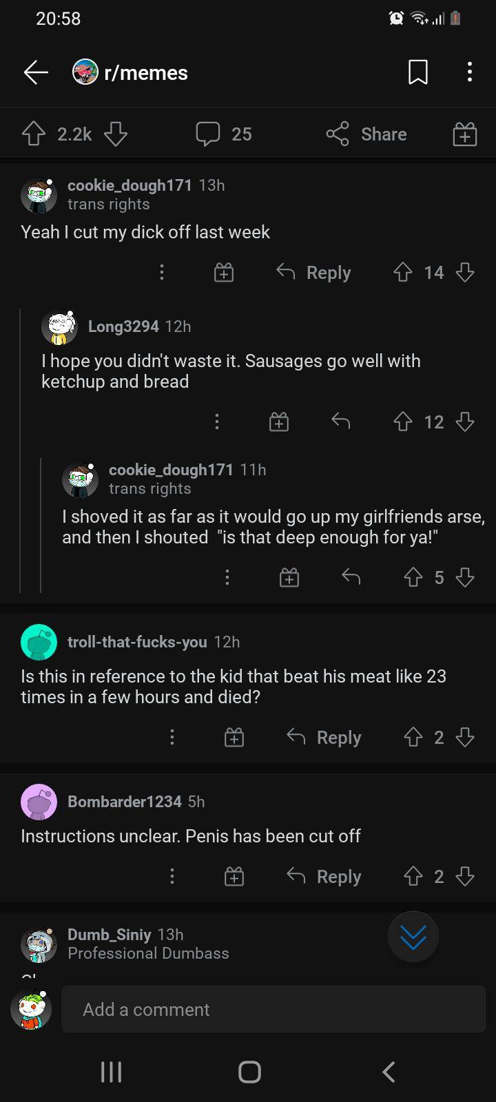Give an award to cookie_dough171's comment

tap(223, 272)
